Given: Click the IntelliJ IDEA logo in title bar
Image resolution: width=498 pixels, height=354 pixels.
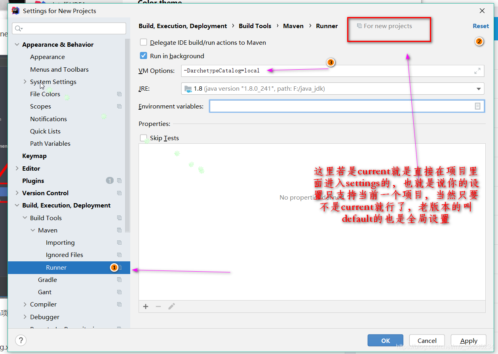Looking at the screenshot, I should coord(15,11).
